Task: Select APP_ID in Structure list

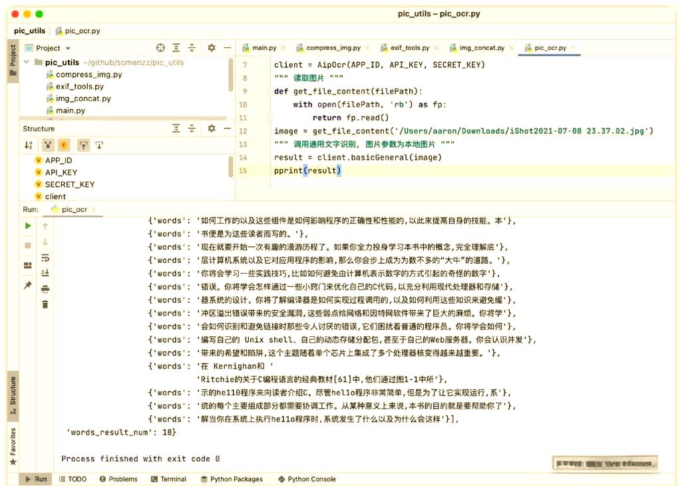Action: point(53,160)
